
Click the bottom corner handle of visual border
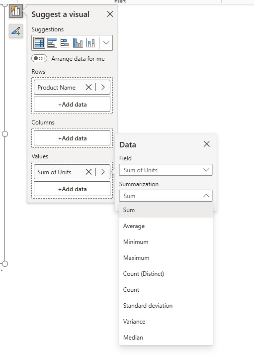point(5,264)
